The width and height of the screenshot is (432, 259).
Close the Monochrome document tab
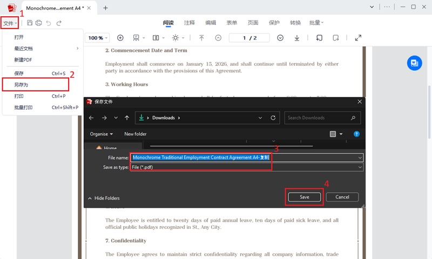[89, 8]
